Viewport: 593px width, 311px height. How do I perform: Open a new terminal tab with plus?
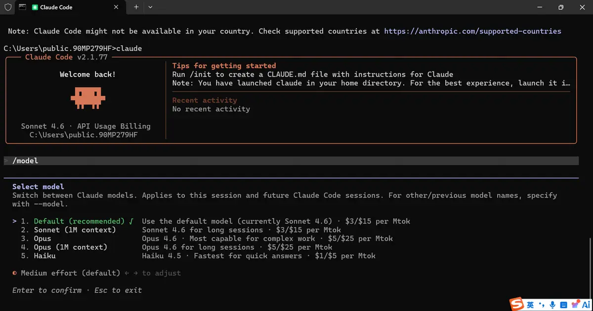coord(136,7)
